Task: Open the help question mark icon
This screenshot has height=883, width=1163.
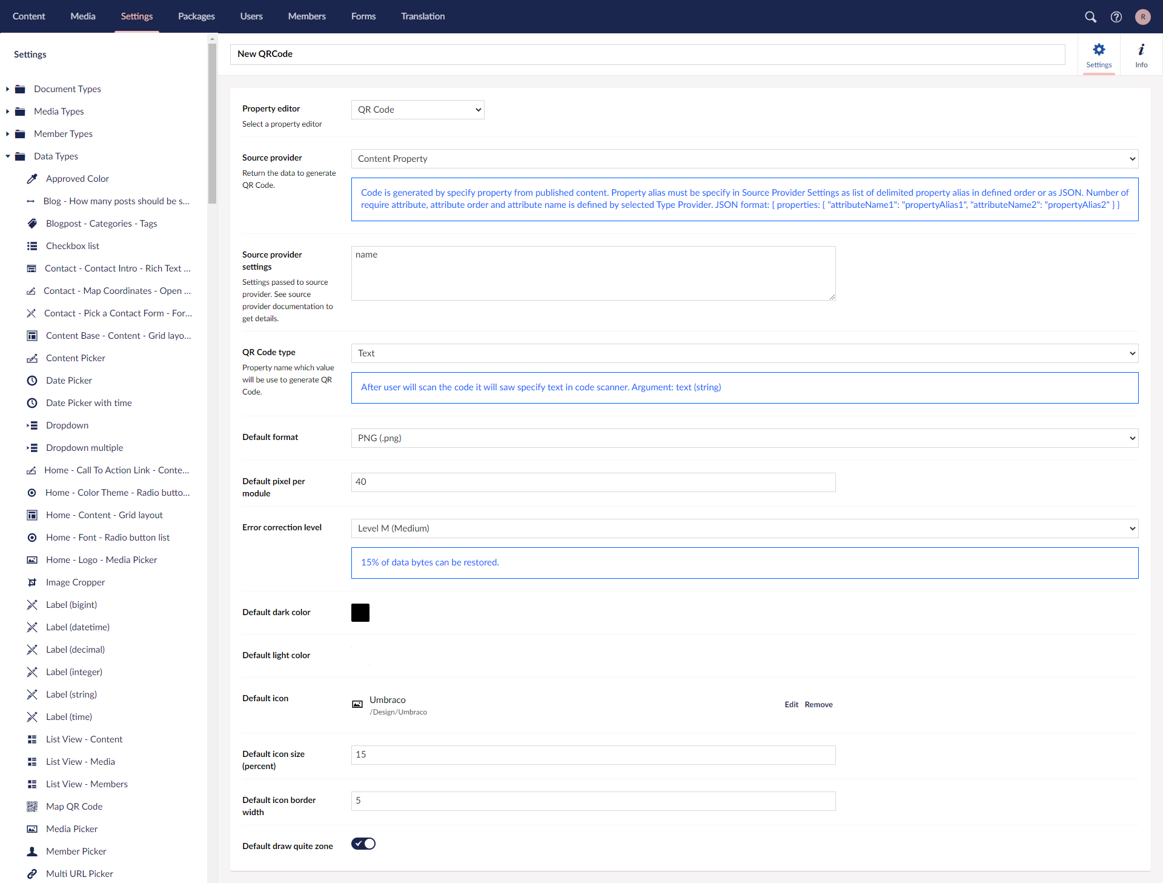Action: (1116, 17)
